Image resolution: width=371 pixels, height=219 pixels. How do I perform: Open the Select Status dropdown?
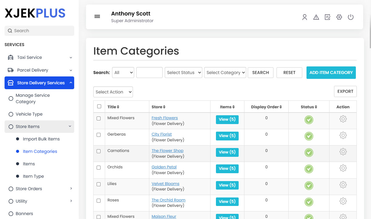(x=183, y=72)
